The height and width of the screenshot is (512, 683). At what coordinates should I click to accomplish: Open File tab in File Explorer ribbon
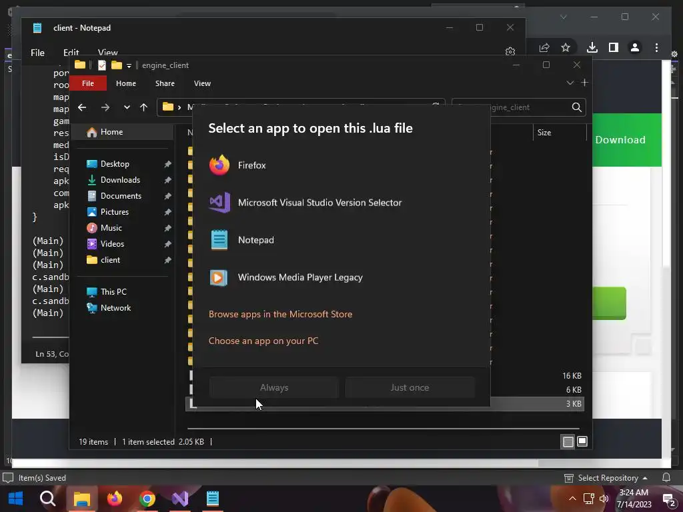click(x=88, y=83)
